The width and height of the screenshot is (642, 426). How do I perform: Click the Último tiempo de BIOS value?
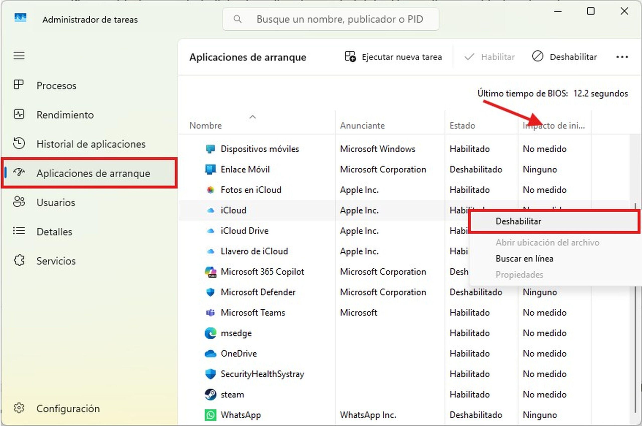click(x=601, y=93)
